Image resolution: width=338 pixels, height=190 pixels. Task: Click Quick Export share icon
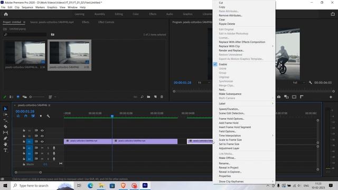(x=333, y=14)
